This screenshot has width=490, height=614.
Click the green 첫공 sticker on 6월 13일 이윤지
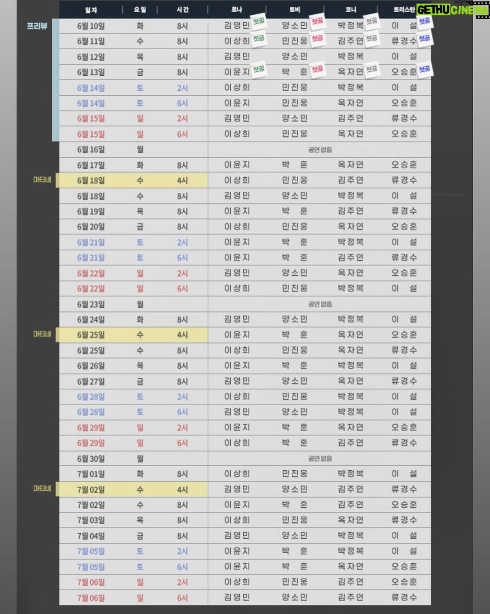(x=259, y=69)
